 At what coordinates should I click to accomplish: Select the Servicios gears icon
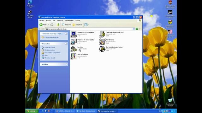point(74,49)
